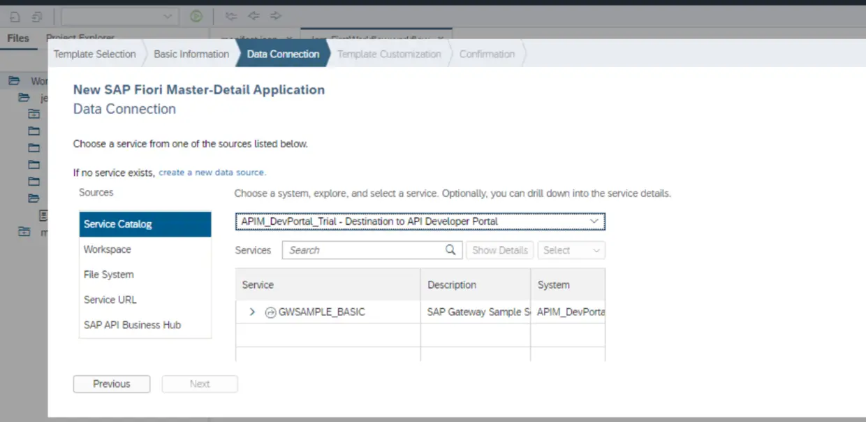
Task: Click the back arrow toolbar icon
Action: 254,15
